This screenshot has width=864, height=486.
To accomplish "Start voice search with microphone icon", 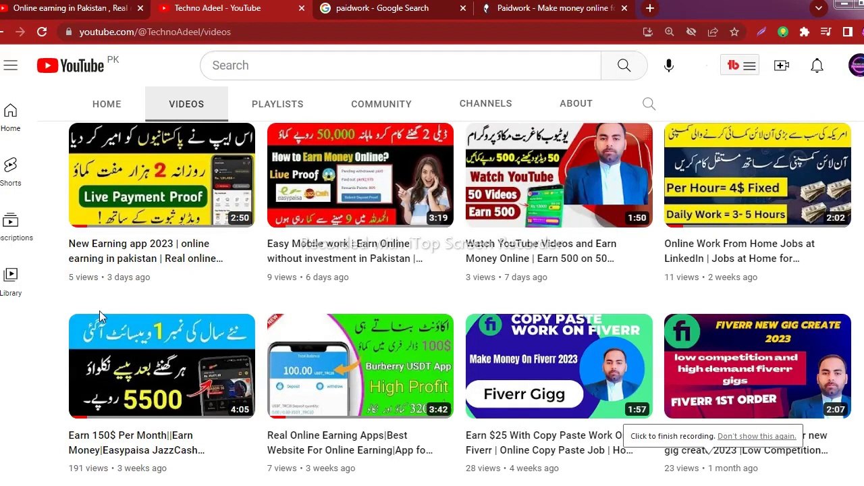I will pos(669,65).
